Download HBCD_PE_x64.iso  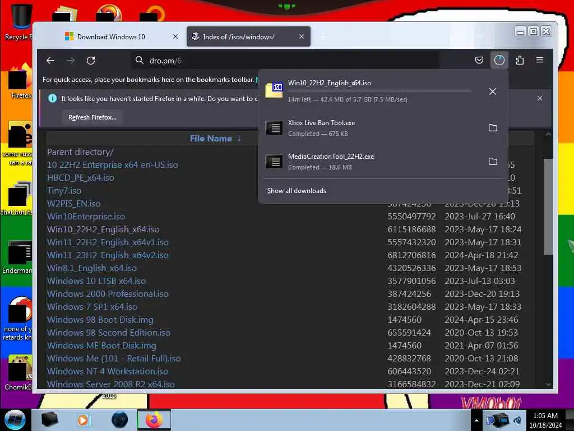[81, 178]
